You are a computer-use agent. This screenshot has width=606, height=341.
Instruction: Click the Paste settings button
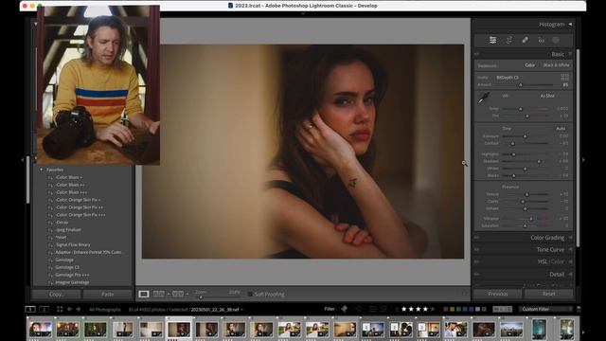point(107,295)
